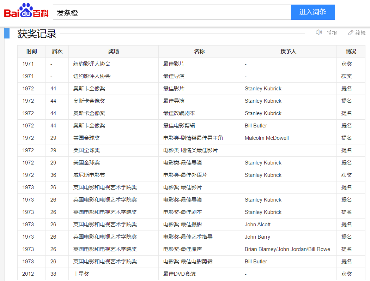Click 获奖 status in the 威尼斯电影节 row
370x281 pixels.
(x=346, y=175)
